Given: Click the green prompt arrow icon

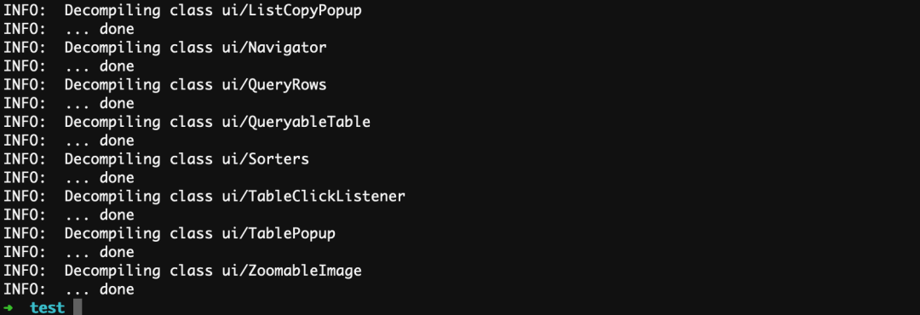Looking at the screenshot, I should point(9,307).
